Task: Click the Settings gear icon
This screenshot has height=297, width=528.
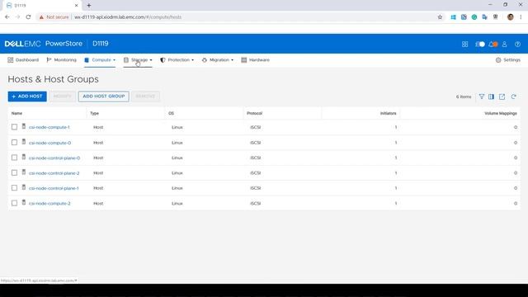Action: [x=498, y=60]
